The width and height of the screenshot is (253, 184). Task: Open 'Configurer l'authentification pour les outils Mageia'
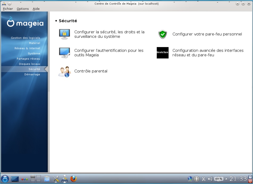(109, 53)
